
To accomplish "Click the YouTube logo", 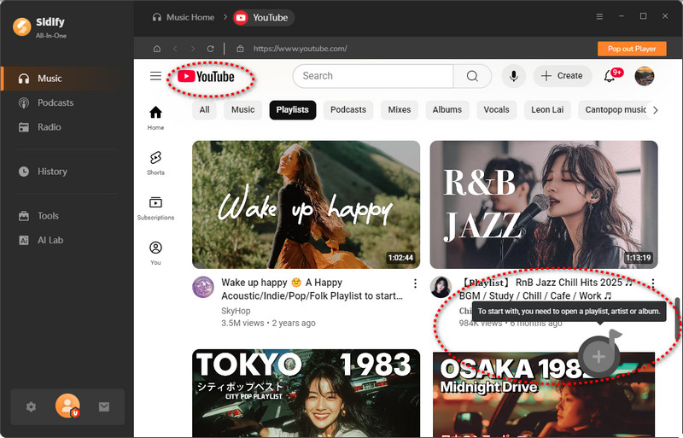I will tap(206, 77).
